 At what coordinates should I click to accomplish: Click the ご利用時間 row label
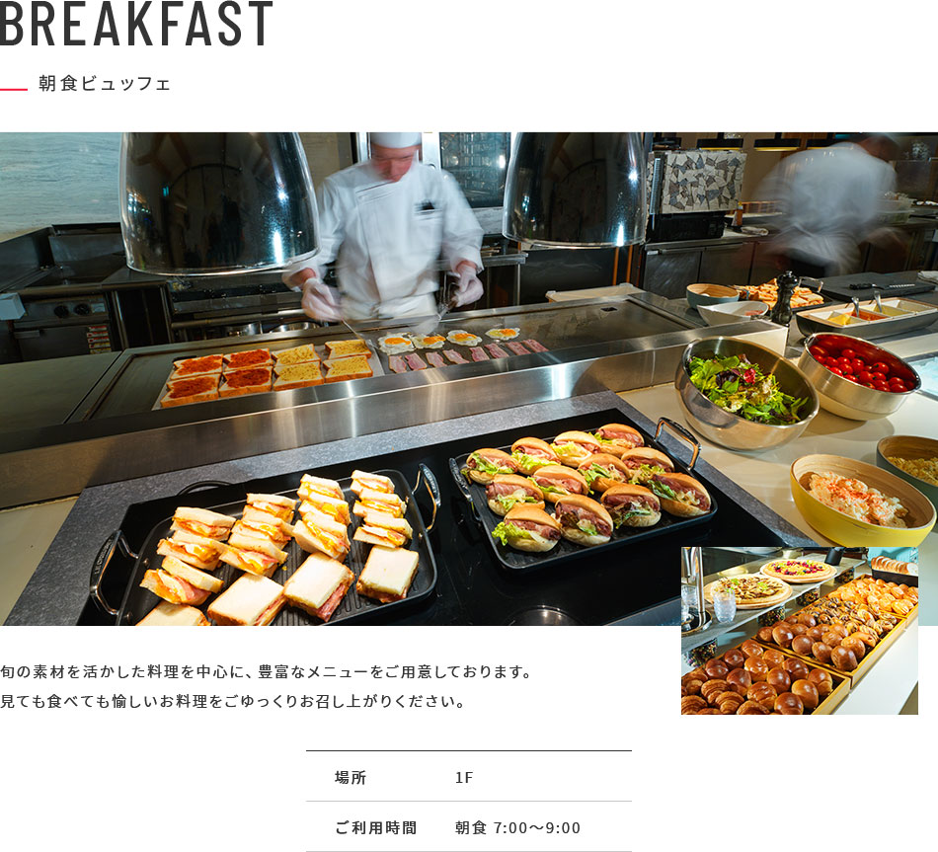(375, 827)
